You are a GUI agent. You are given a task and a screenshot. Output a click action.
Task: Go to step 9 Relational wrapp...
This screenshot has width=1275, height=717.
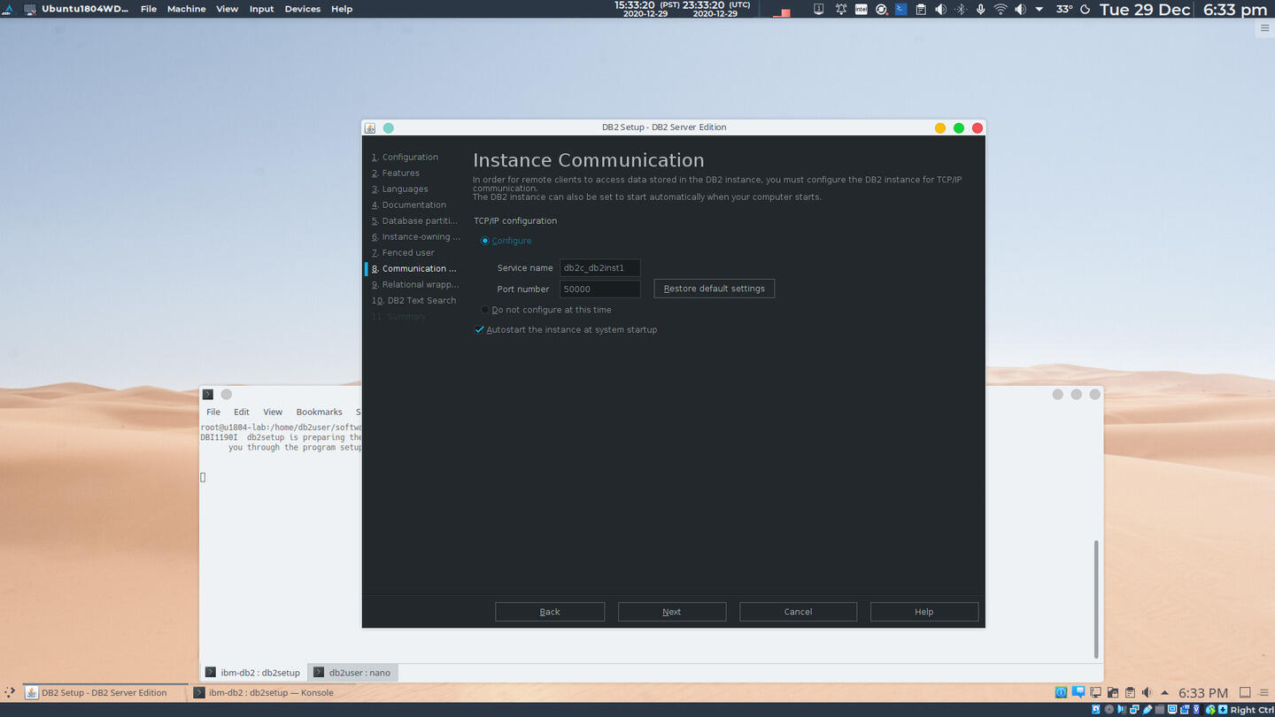tap(414, 284)
